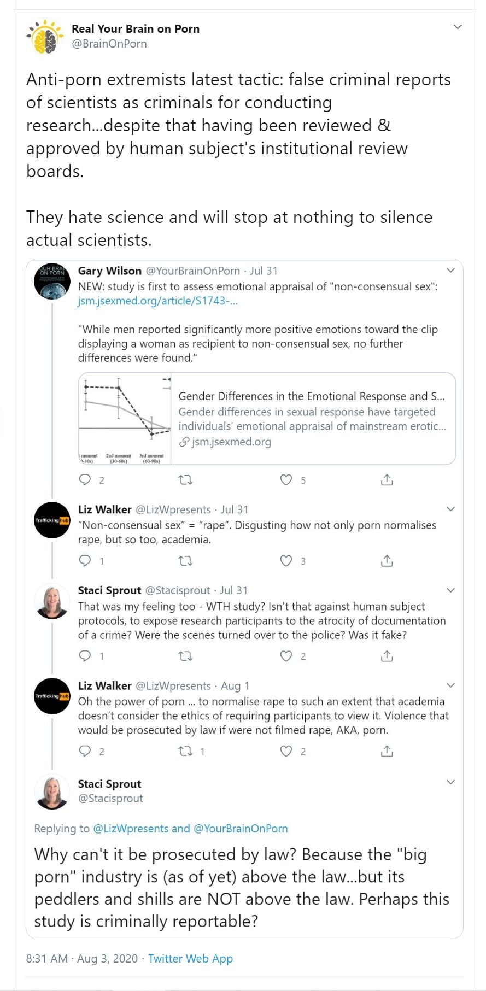The height and width of the screenshot is (991, 486).
Task: Click Liz Walker's Traffickinghub avatar on Jul 31 tweet
Action: pos(52,520)
